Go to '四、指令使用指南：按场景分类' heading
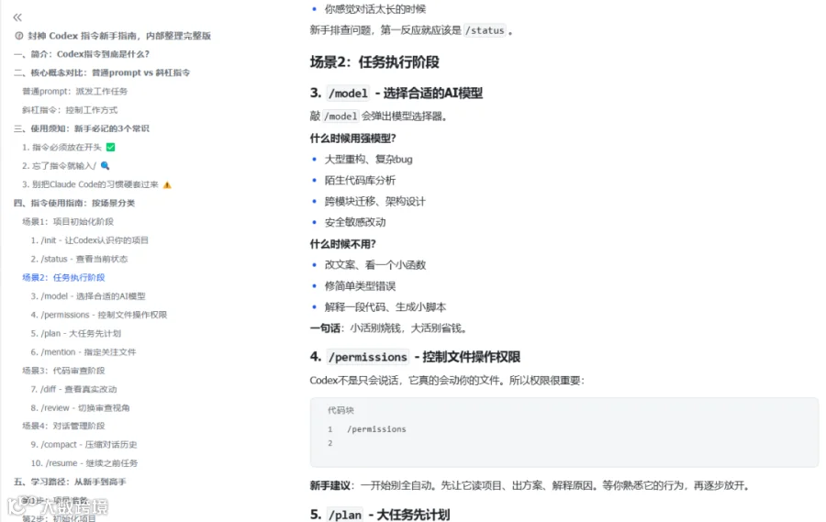The height and width of the screenshot is (522, 826). (74, 203)
